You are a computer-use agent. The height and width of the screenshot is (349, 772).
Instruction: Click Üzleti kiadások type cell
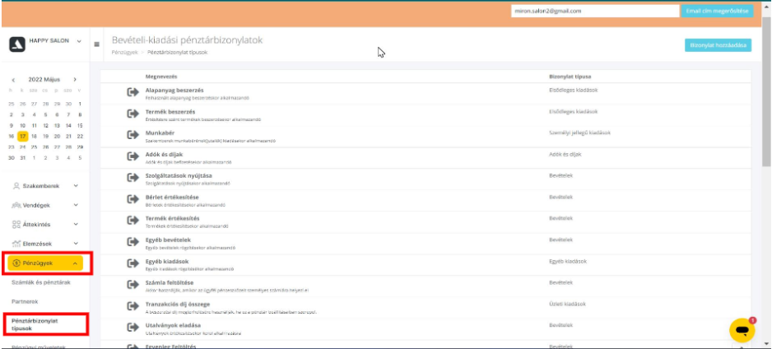(566, 305)
